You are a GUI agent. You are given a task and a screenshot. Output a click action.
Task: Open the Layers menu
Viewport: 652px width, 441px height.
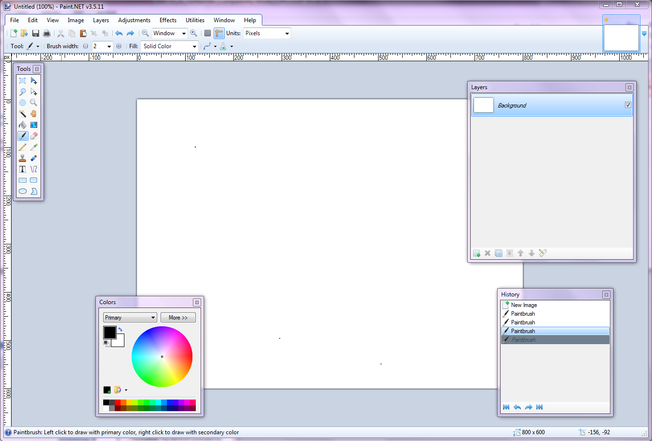point(101,20)
